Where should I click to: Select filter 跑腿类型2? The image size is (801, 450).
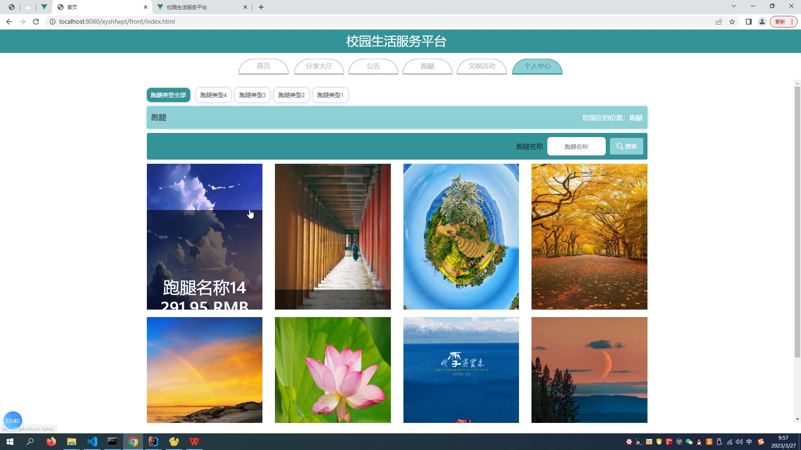291,95
